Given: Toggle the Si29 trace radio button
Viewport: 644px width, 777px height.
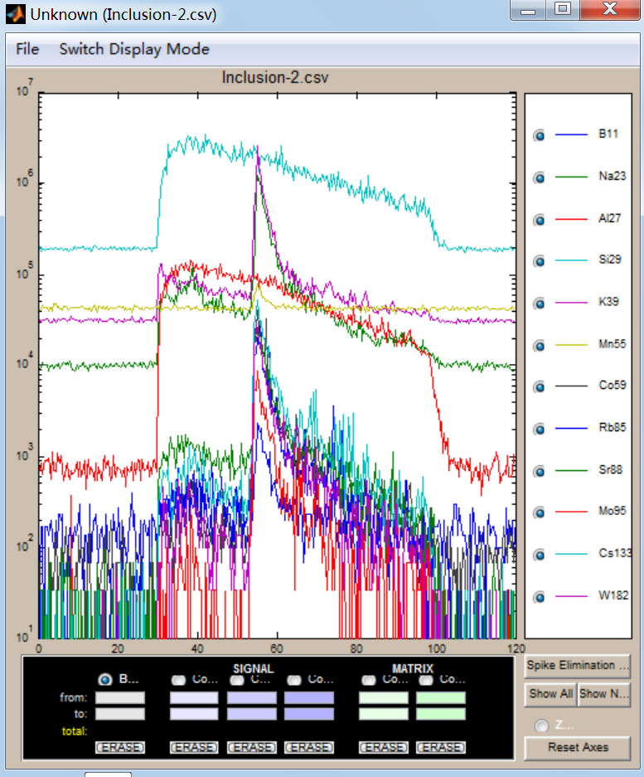Looking at the screenshot, I should [x=539, y=261].
